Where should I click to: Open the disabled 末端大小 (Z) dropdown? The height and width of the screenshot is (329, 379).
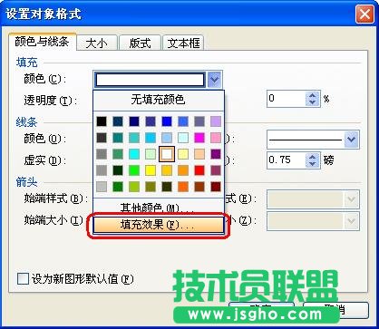pos(313,221)
